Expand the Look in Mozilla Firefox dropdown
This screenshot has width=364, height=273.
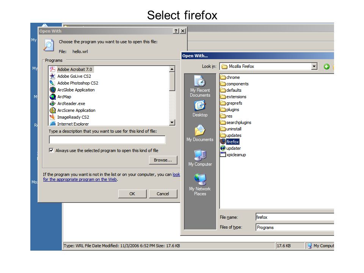pos(314,66)
